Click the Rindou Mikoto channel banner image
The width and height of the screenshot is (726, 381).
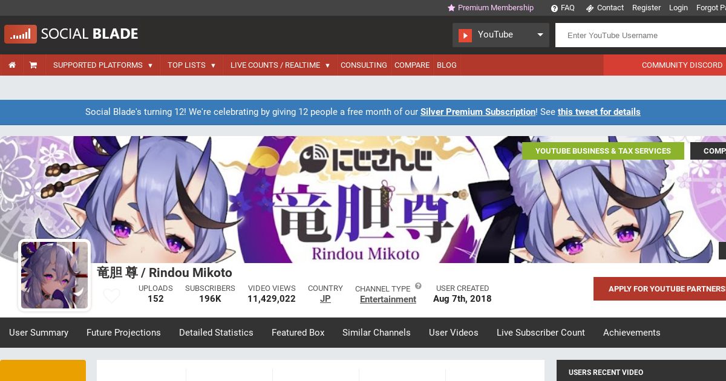coord(363,200)
